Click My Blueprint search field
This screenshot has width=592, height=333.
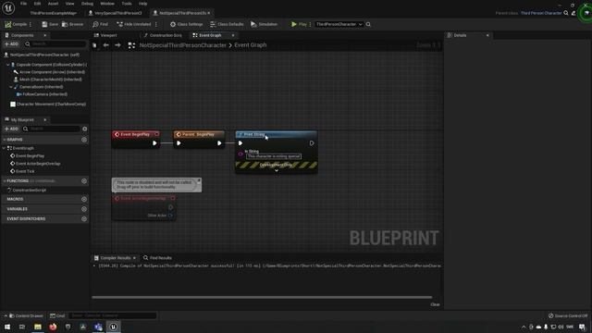(x=51, y=129)
